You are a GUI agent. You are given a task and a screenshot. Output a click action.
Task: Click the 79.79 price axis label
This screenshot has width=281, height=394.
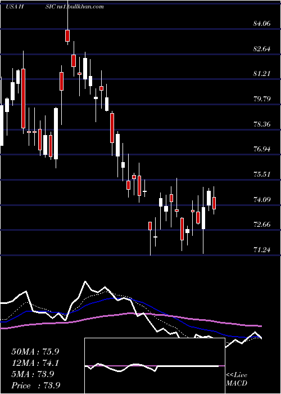[x=262, y=98]
